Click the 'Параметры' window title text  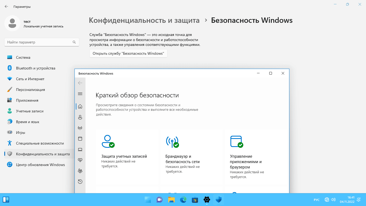coord(22,6)
